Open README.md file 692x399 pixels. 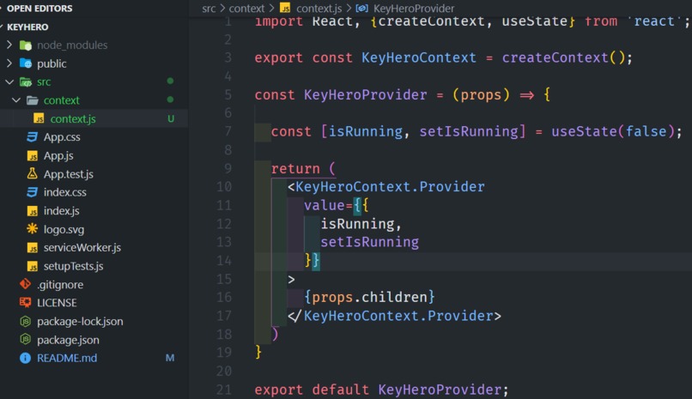[x=67, y=358]
